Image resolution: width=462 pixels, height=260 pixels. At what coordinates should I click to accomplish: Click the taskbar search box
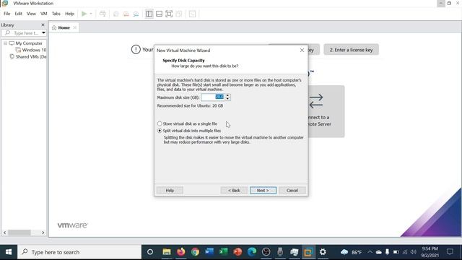coord(79,252)
